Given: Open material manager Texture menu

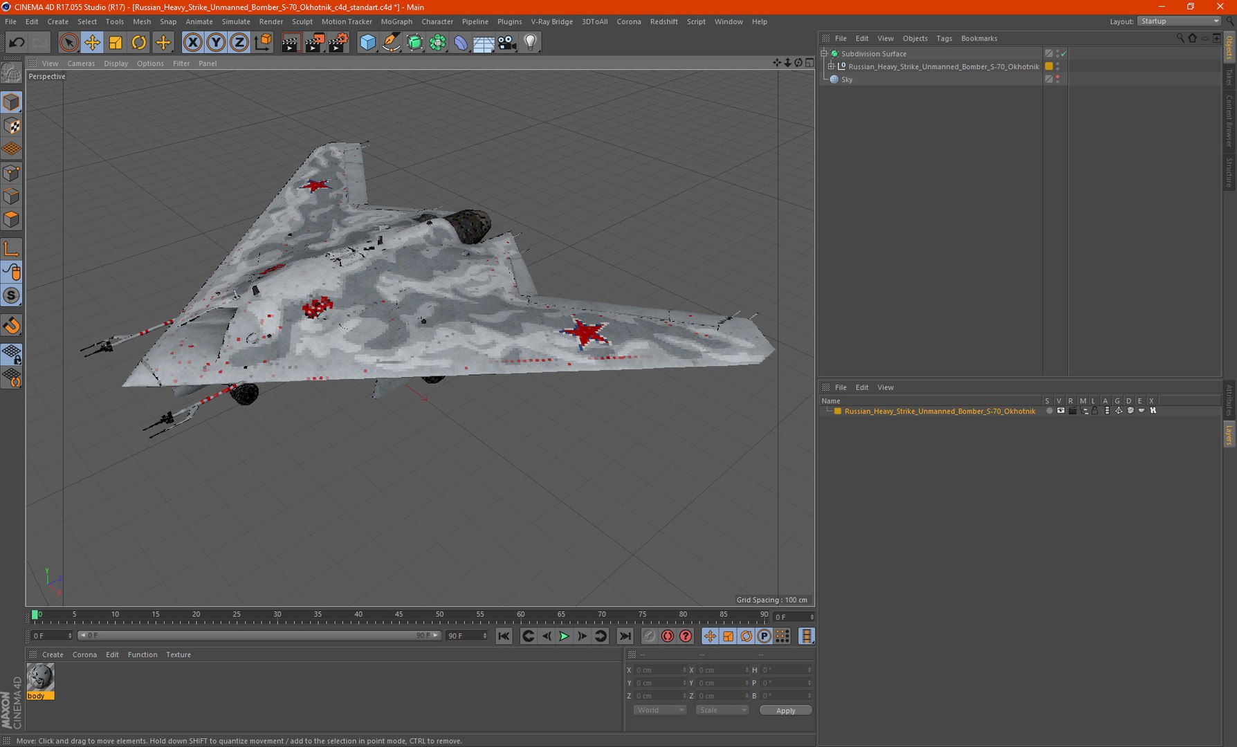Looking at the screenshot, I should (x=178, y=654).
